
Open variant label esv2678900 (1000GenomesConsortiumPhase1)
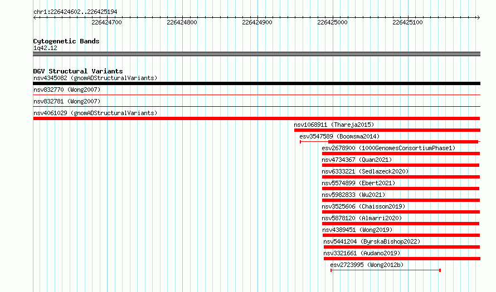388,148
